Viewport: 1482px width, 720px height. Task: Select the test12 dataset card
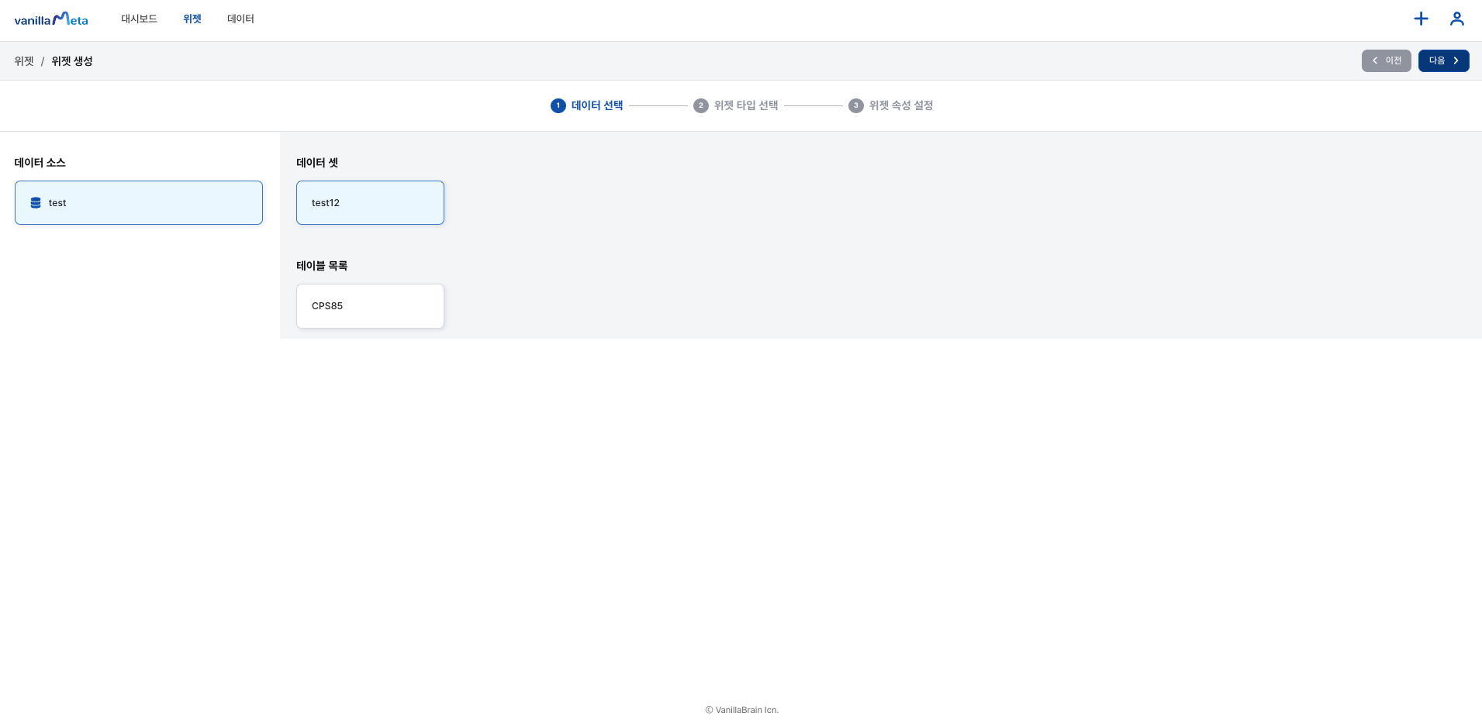tap(370, 203)
